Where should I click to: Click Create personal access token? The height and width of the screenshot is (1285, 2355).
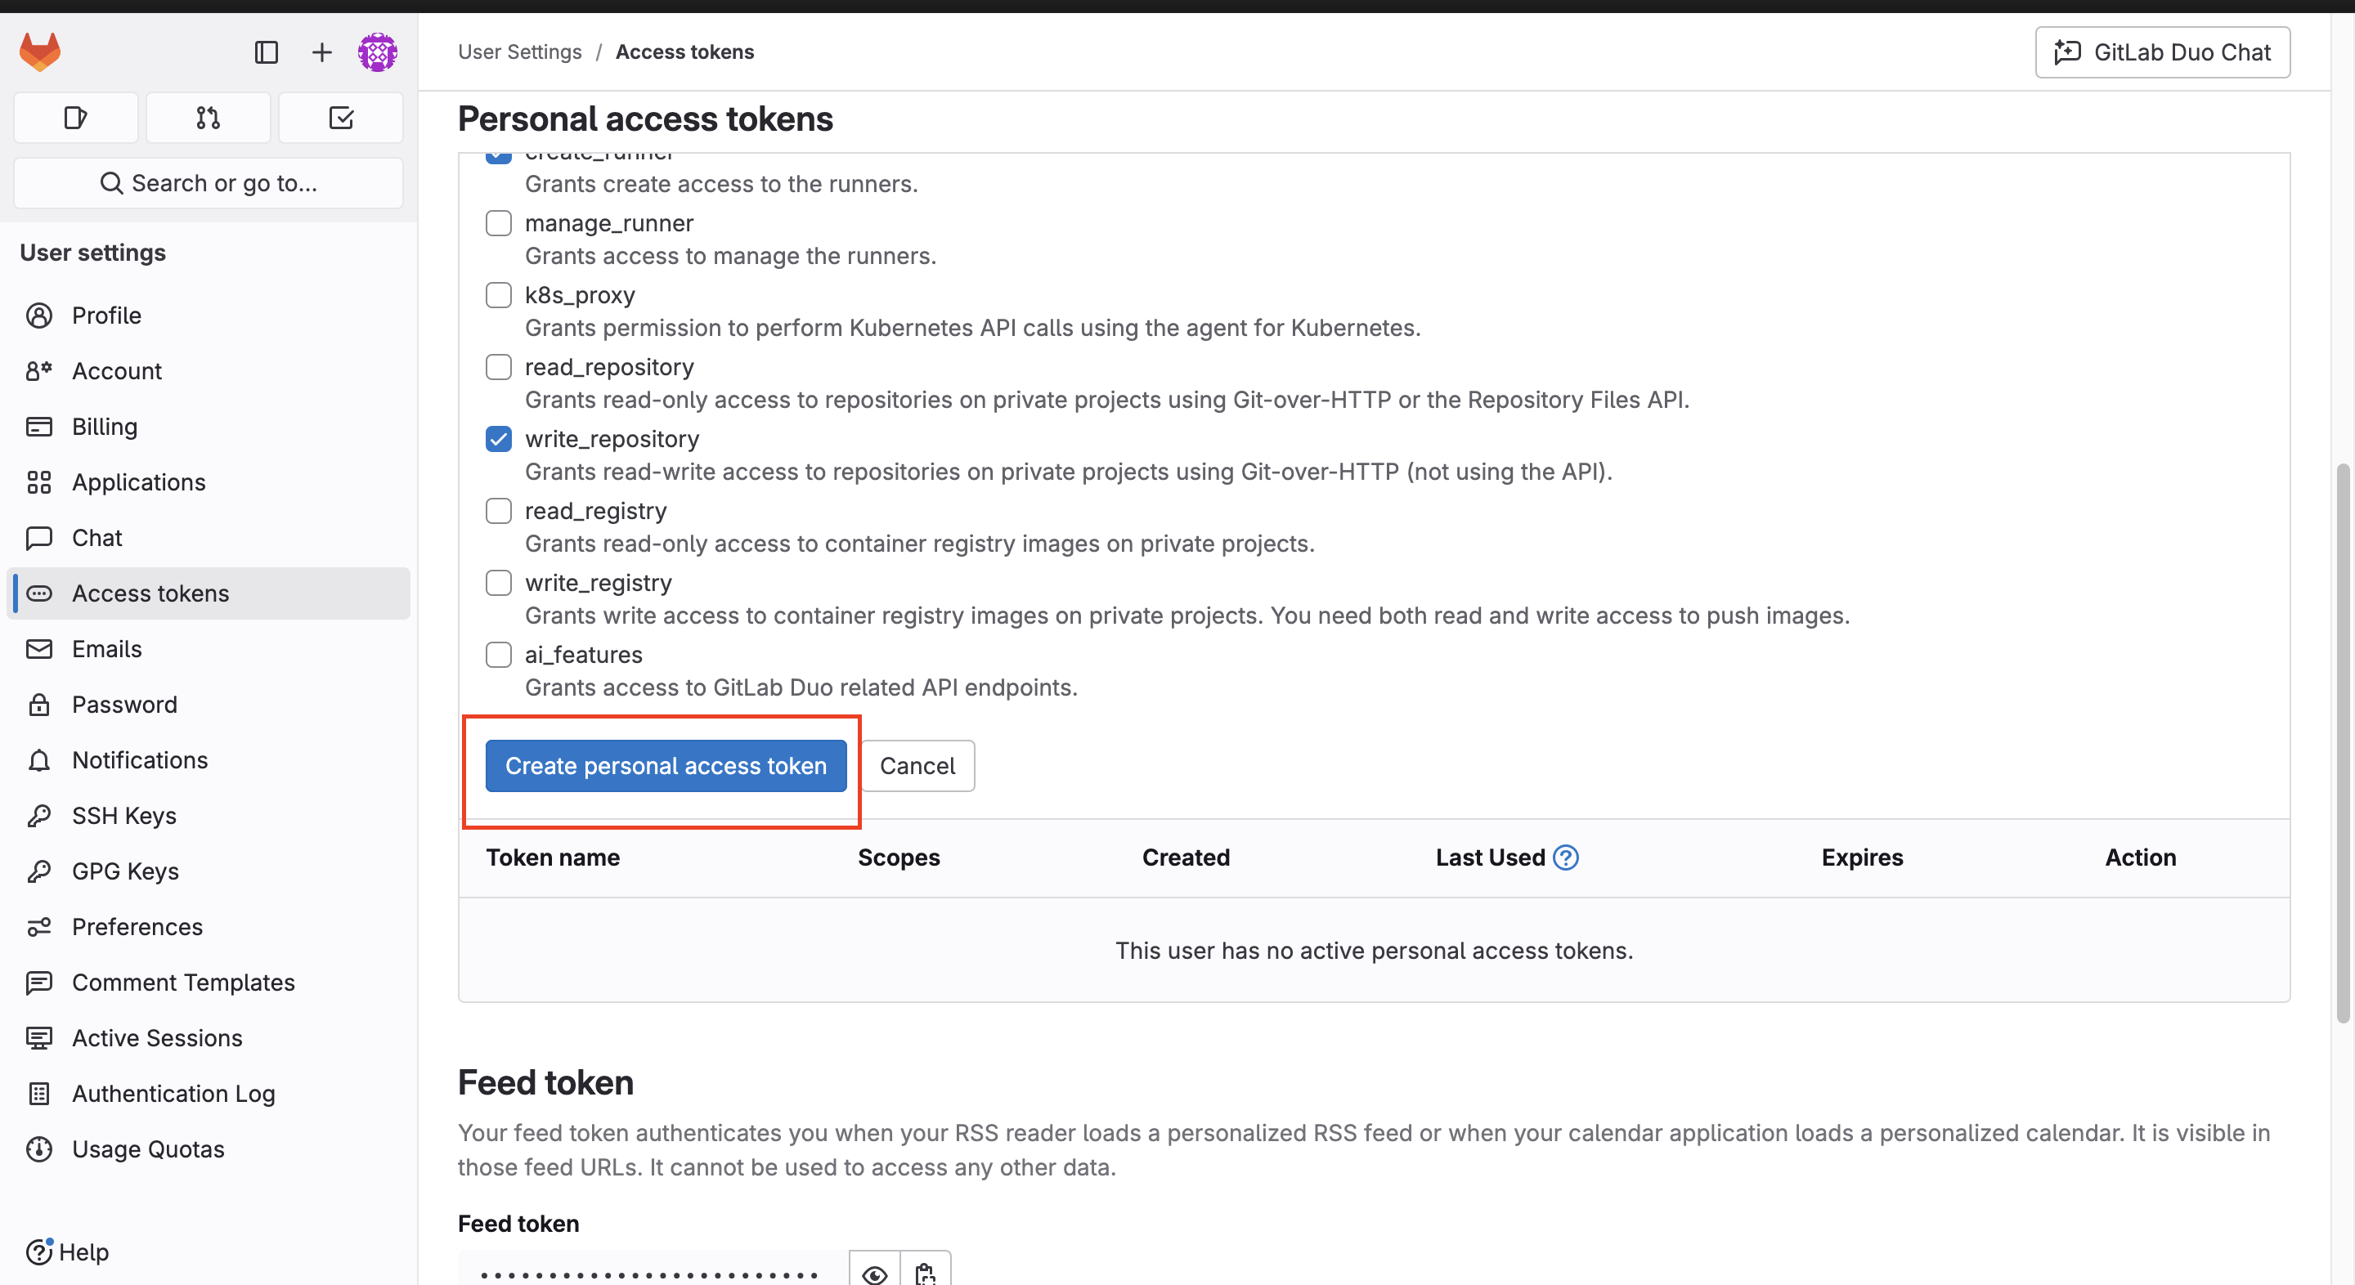coord(666,766)
